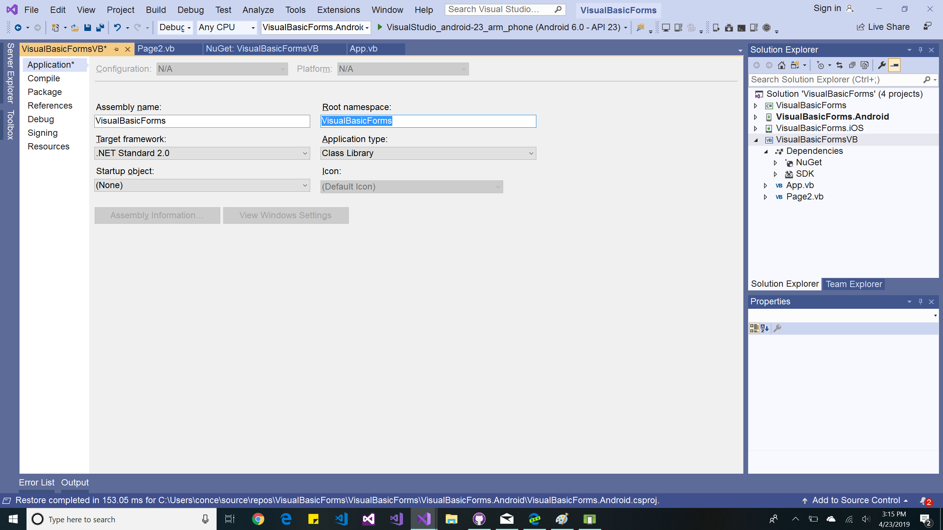This screenshot has height=530, width=943.
Task: Expand VisualBasicForms.Android project node
Action: [756, 117]
